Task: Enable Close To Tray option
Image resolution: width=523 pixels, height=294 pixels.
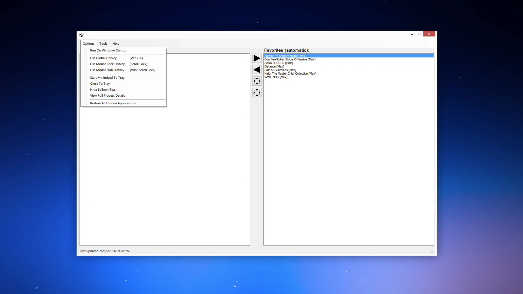Action: click(100, 84)
